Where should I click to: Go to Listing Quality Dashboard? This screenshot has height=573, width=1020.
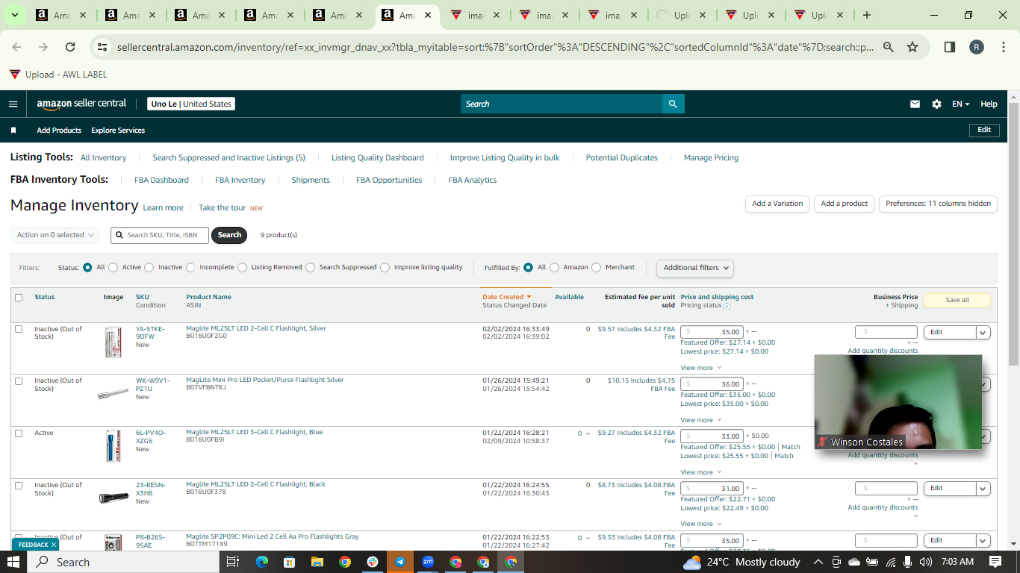(378, 158)
